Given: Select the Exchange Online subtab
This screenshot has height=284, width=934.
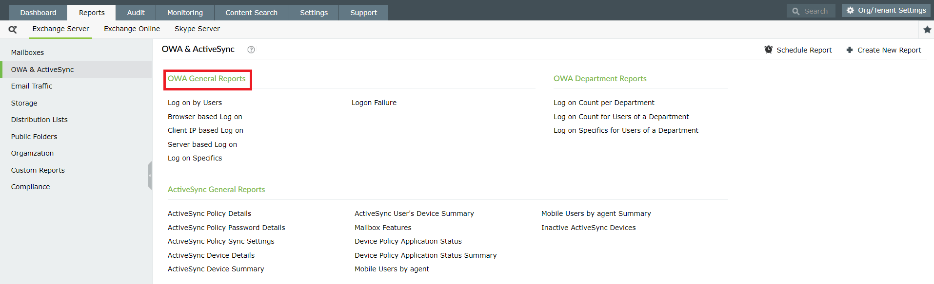Looking at the screenshot, I should (x=132, y=29).
